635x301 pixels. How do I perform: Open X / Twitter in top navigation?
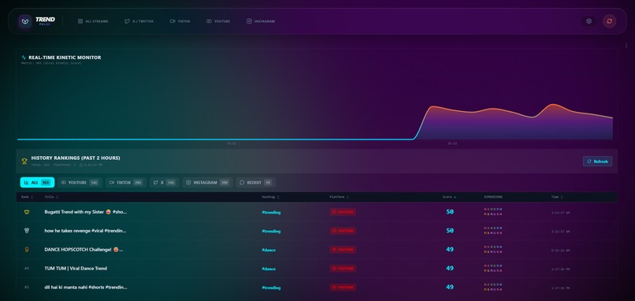139,21
